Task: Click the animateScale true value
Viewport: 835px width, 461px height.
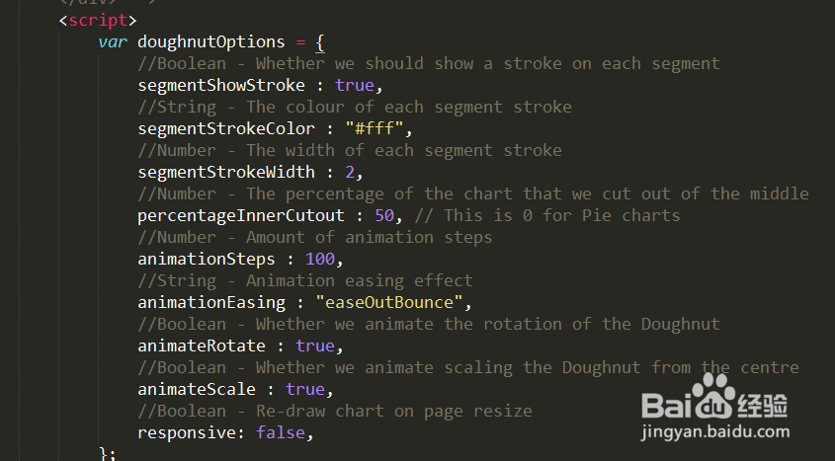Action: click(x=305, y=389)
